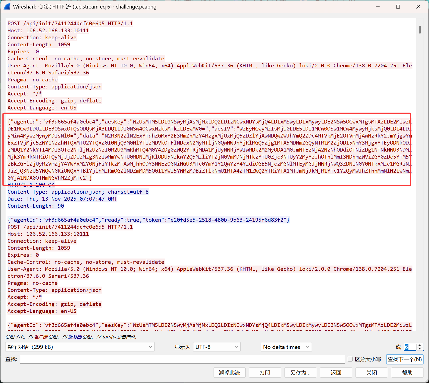The width and height of the screenshot is (429, 383).
Task: Maximize the Wireshark stream window
Action: coord(398,7)
